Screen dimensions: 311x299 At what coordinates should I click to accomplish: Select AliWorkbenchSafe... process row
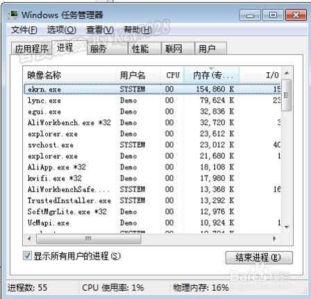(x=152, y=189)
